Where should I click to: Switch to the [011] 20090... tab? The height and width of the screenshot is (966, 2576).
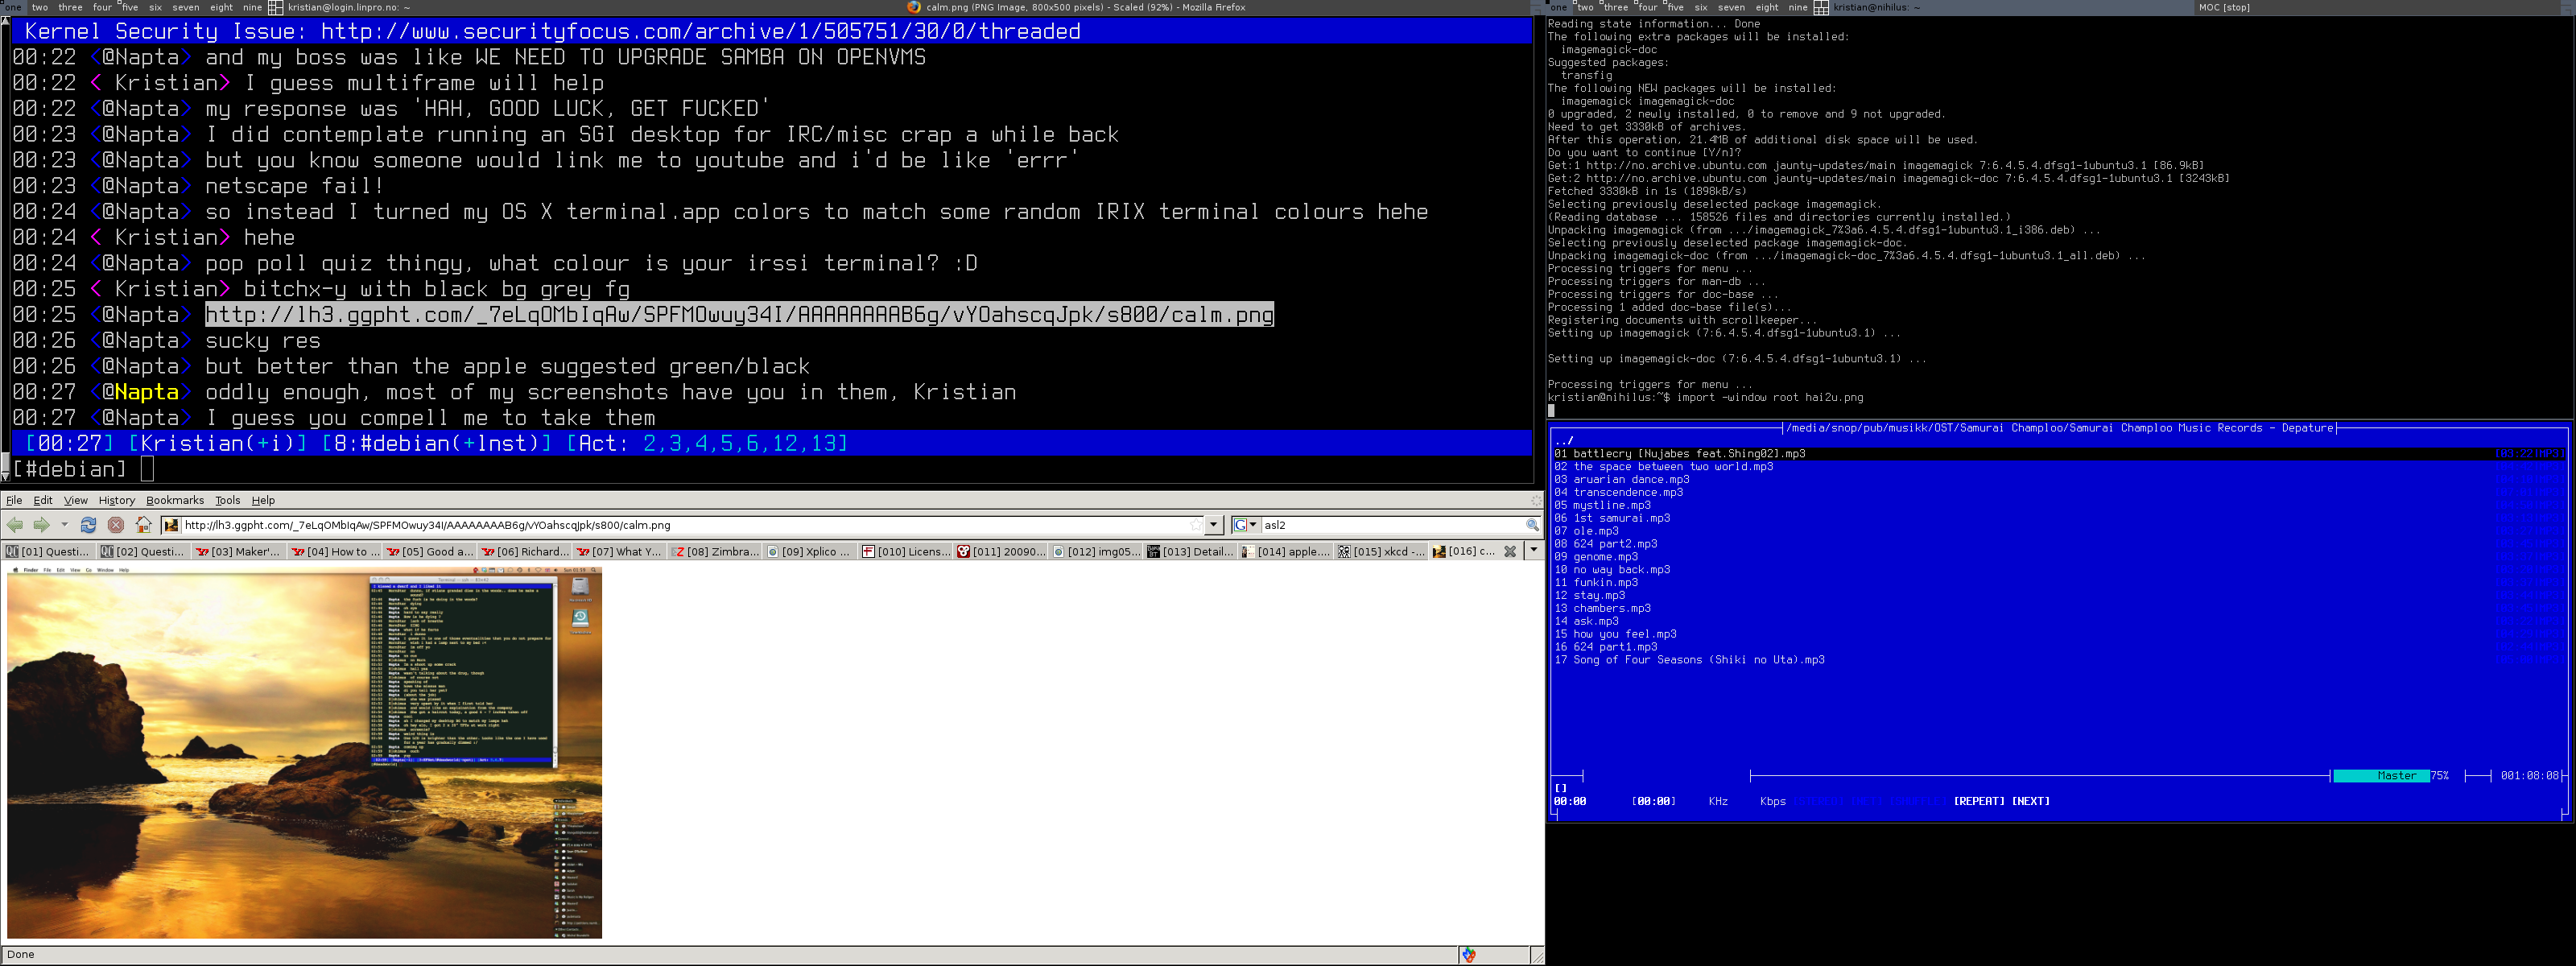(x=1000, y=551)
